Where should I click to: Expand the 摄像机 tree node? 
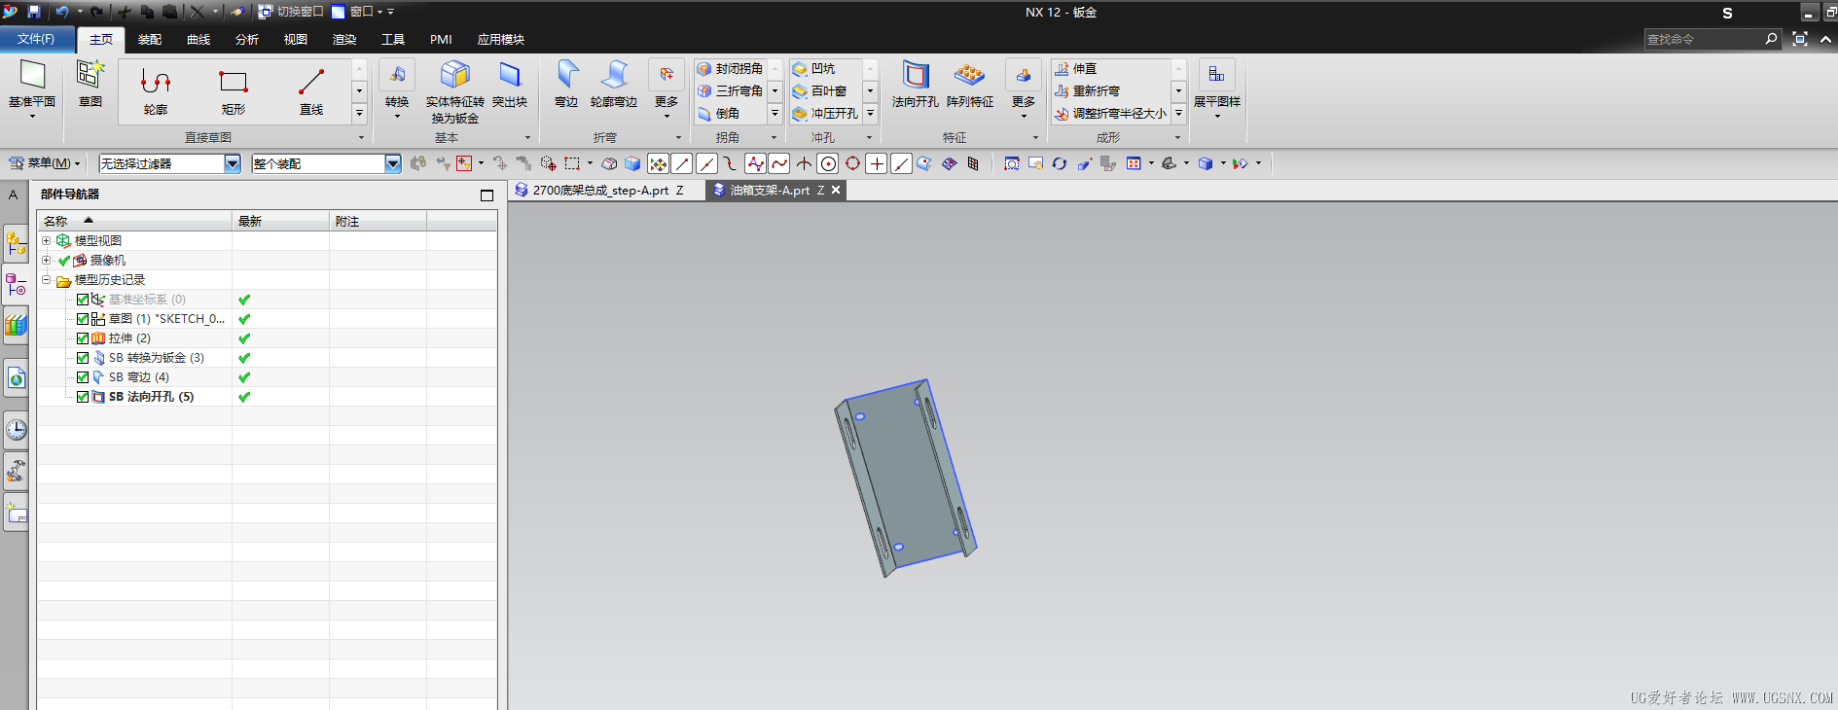click(x=46, y=260)
